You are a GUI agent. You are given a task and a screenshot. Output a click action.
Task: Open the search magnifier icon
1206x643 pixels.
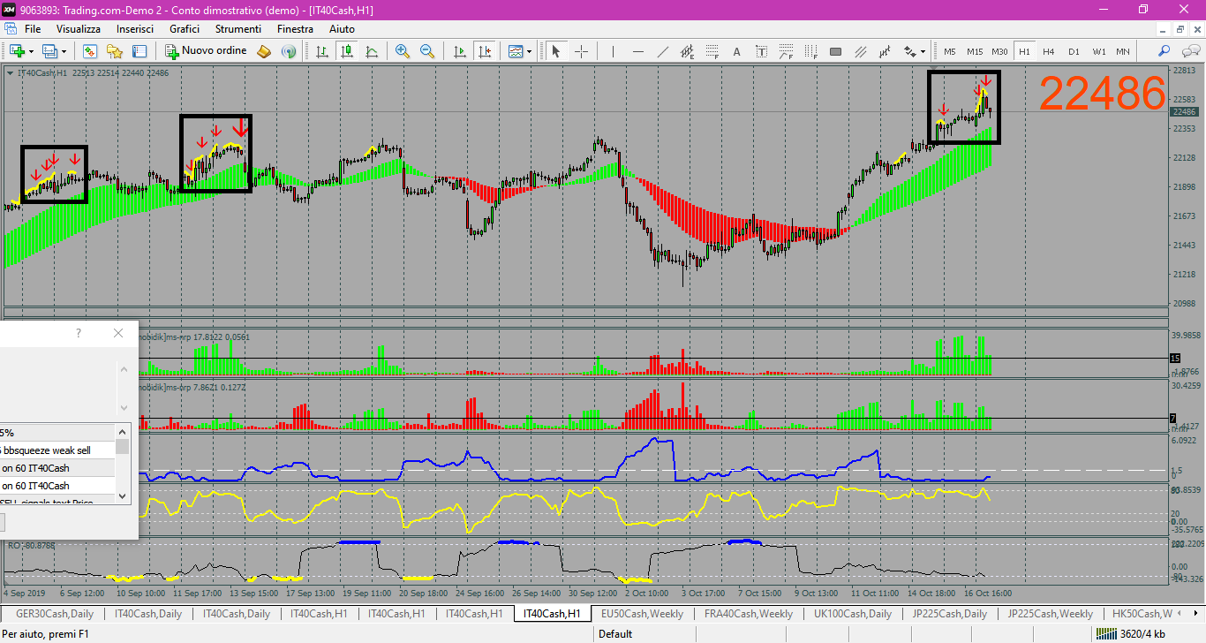point(1165,51)
